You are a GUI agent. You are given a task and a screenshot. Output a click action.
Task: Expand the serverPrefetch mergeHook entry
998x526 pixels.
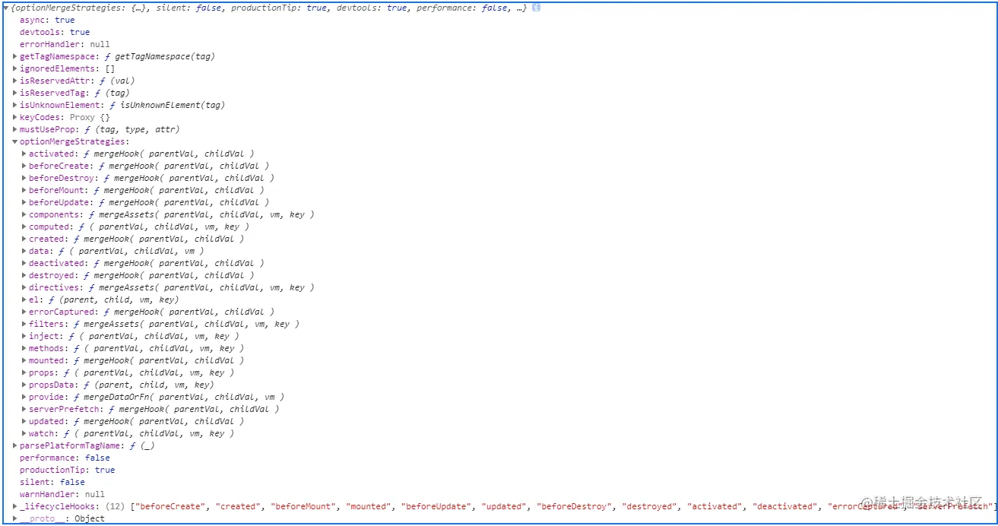(x=24, y=409)
